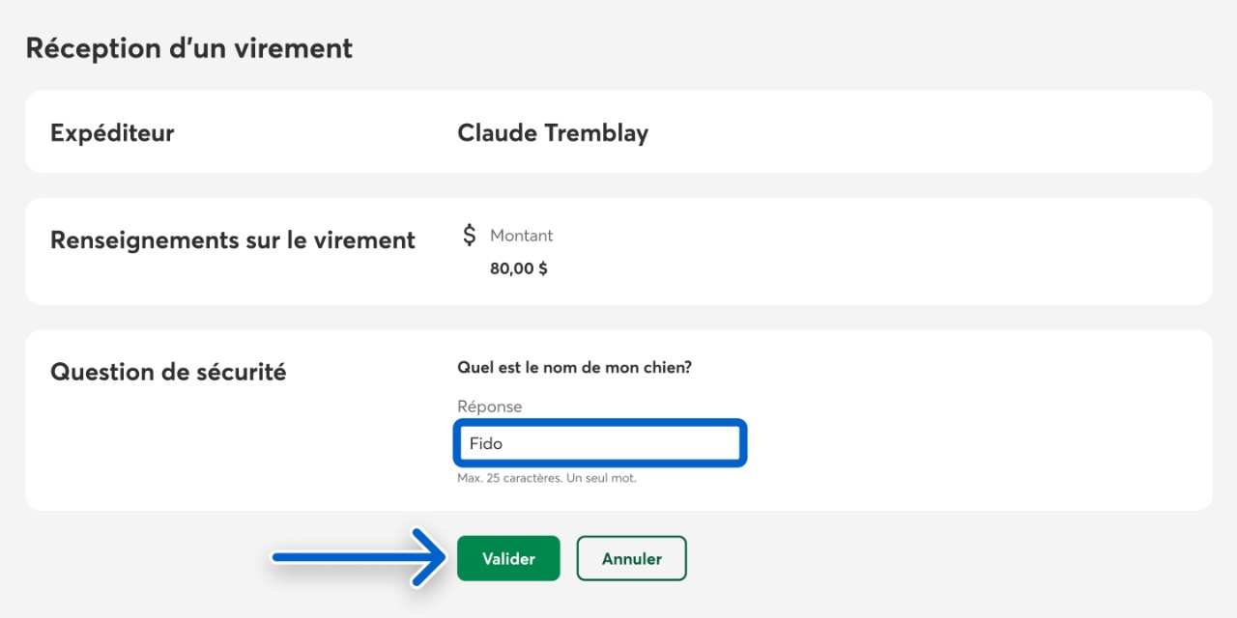
Task: Click the dollar sign icon
Action: tap(470, 235)
